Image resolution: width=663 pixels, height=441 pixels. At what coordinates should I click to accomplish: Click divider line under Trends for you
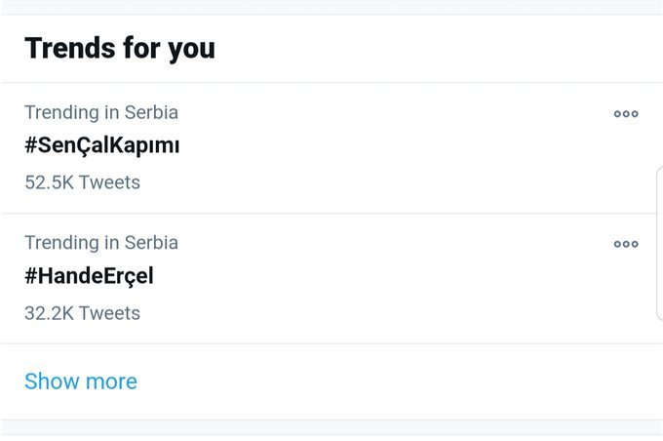click(x=331, y=83)
